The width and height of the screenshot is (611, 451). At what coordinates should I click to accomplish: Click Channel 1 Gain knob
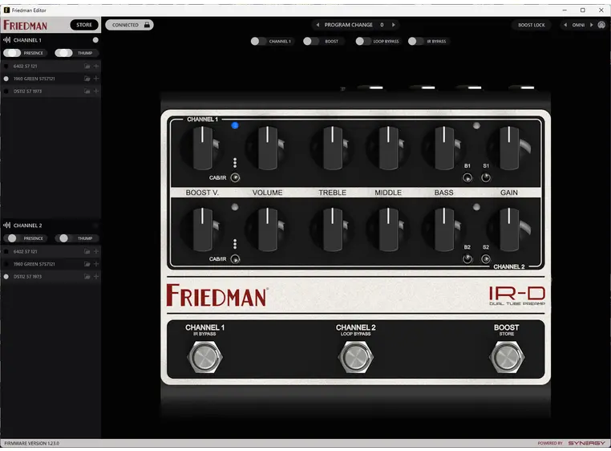point(509,148)
